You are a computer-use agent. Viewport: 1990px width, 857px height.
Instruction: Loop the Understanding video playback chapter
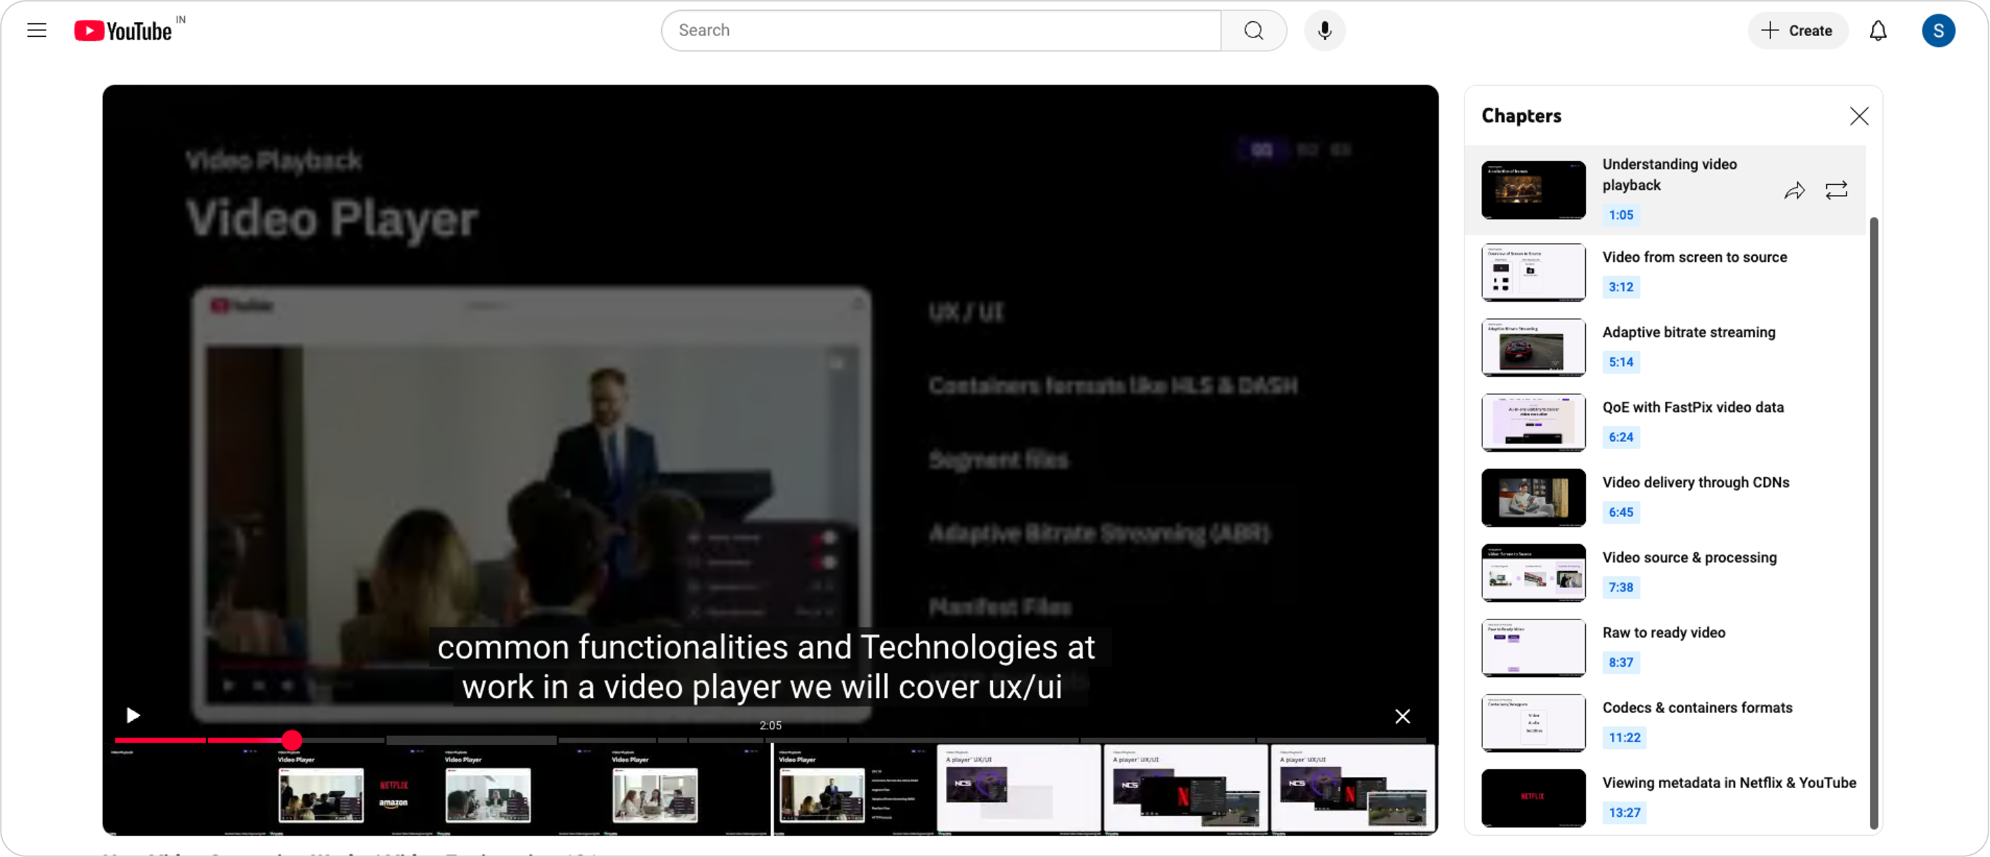(x=1836, y=190)
